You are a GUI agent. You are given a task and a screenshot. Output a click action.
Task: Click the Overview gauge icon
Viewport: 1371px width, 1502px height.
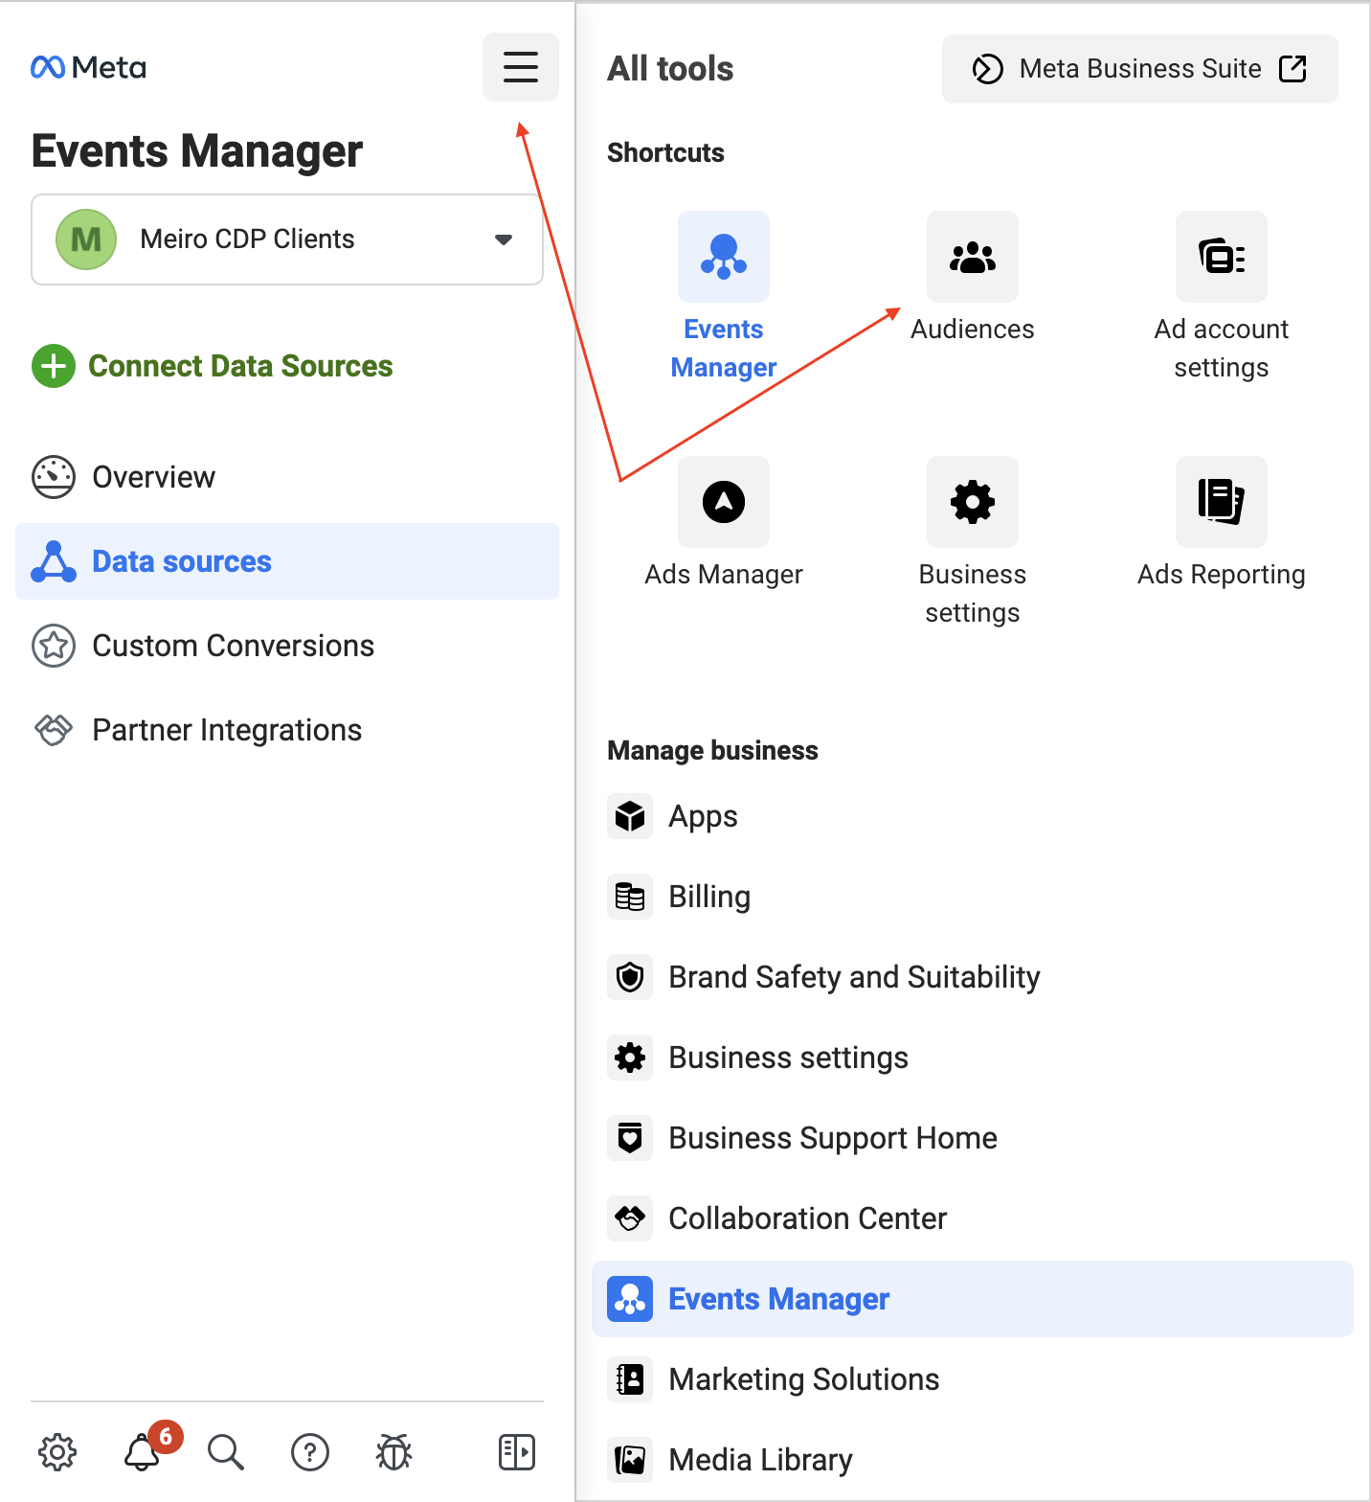(x=54, y=477)
